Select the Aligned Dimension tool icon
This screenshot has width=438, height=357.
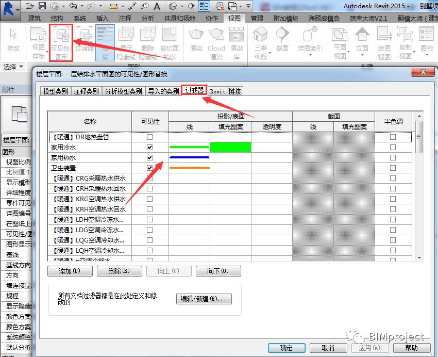coord(133,6)
